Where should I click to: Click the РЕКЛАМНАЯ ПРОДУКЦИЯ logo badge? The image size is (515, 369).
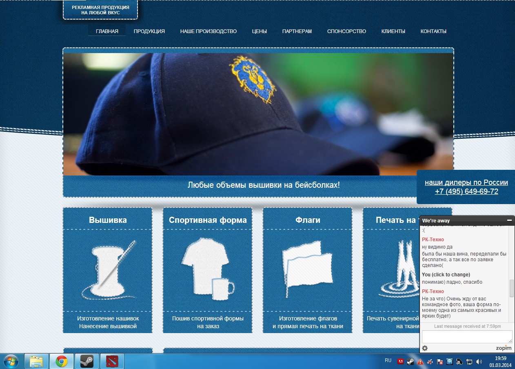100,10
